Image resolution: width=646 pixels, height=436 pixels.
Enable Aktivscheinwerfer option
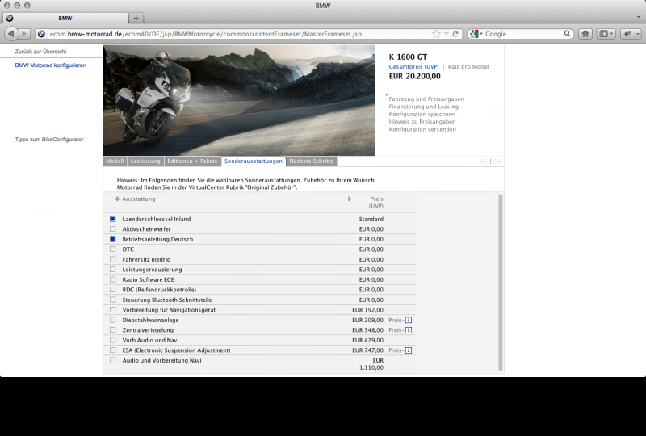113,229
